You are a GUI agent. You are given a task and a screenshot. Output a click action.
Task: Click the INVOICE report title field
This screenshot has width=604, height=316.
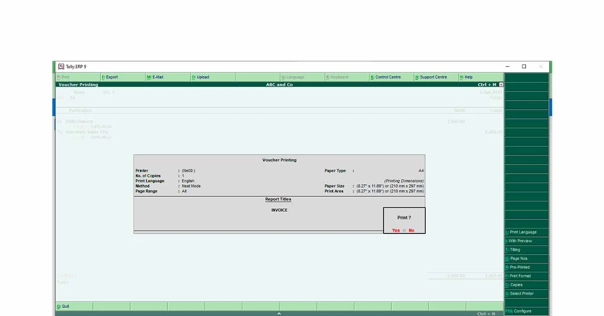(279, 210)
